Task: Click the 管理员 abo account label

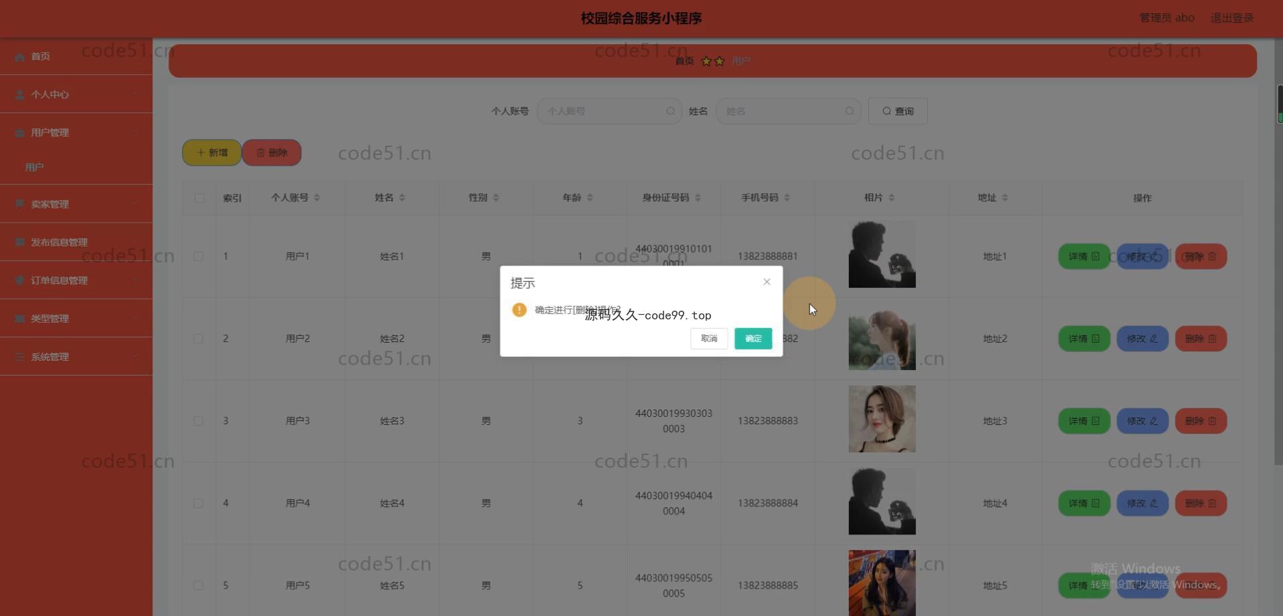Action: (x=1167, y=18)
